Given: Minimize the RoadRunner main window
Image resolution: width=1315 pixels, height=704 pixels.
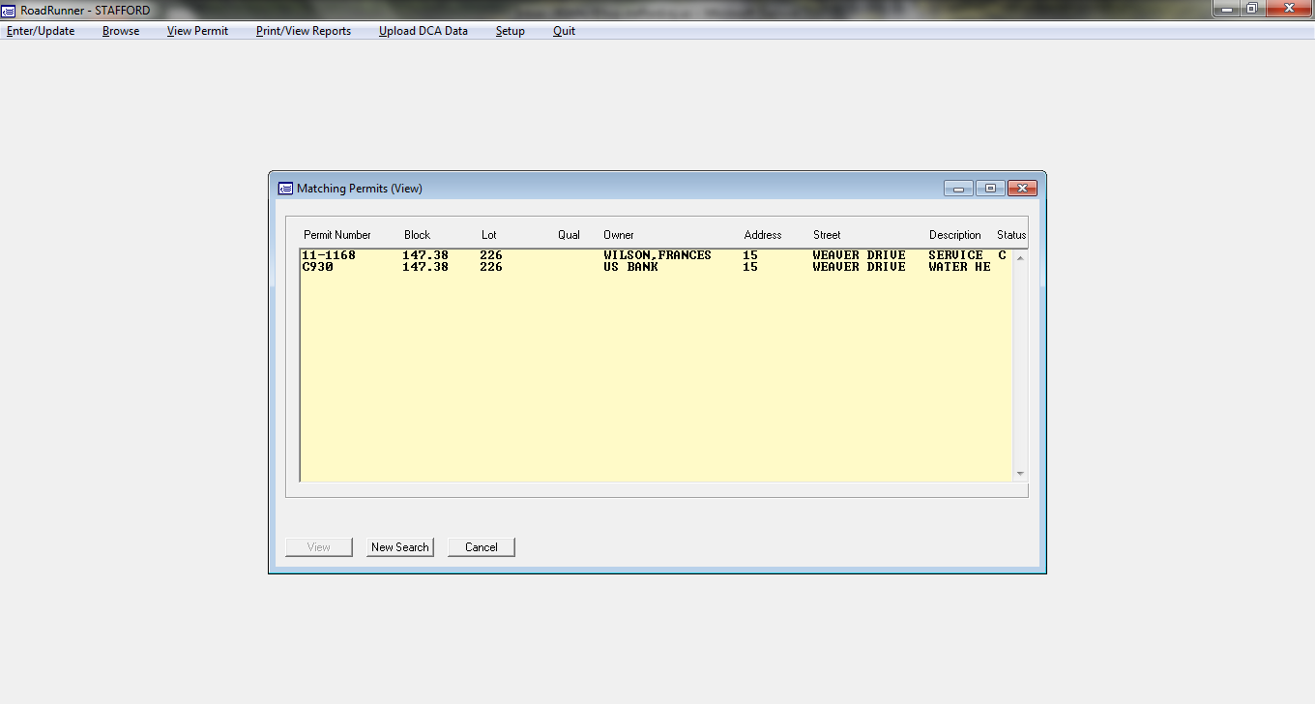Looking at the screenshot, I should point(1226,8).
